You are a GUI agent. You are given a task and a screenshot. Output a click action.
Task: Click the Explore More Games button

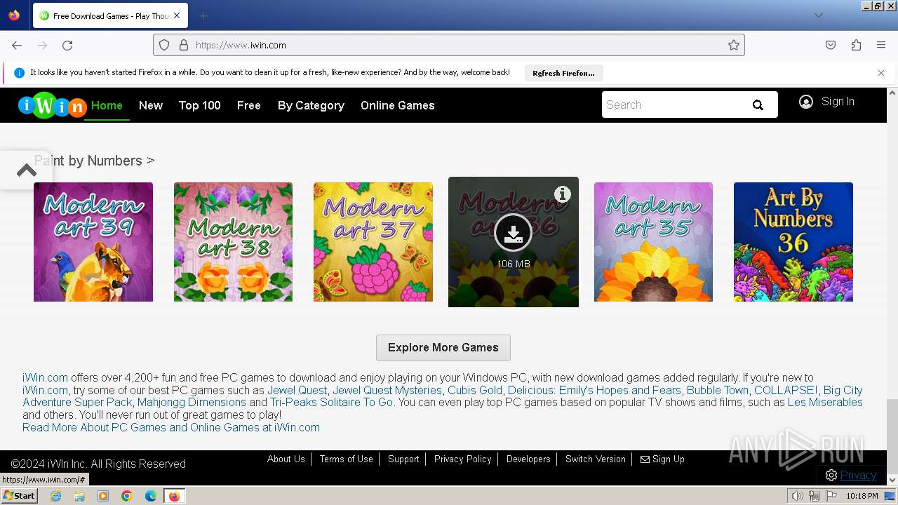click(443, 348)
